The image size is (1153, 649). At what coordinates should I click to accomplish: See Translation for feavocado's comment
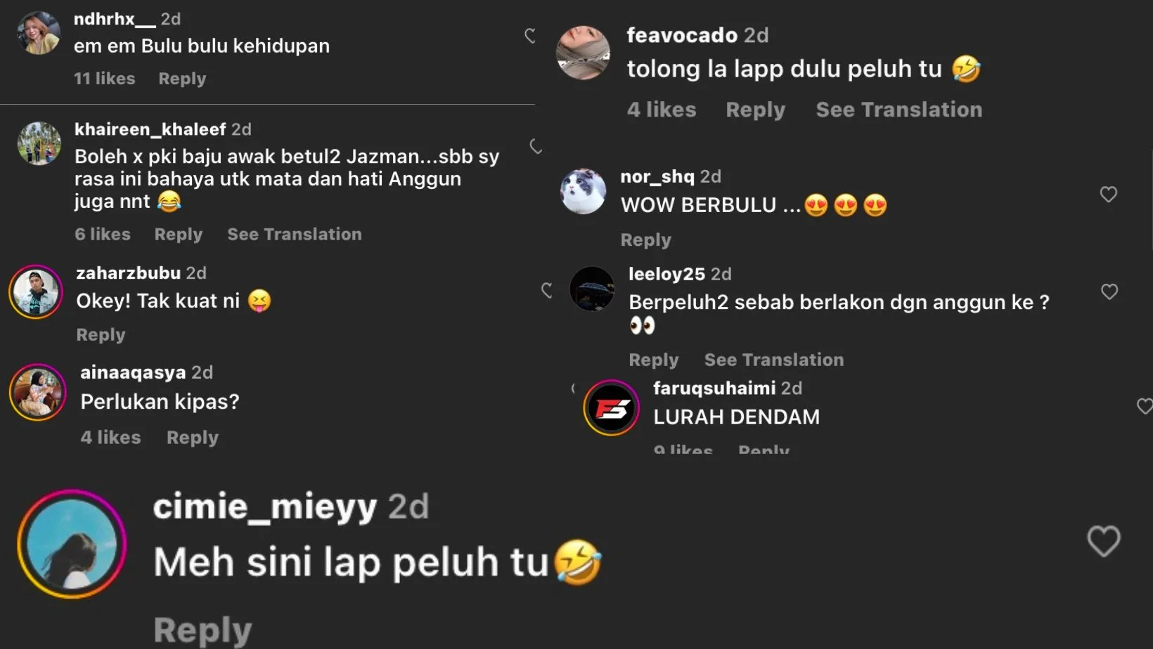899,110
